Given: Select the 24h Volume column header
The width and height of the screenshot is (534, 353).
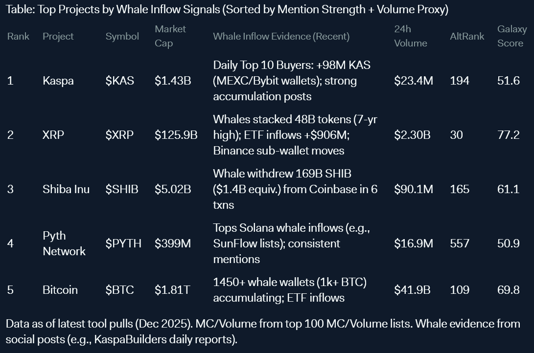Looking at the screenshot, I should click(x=410, y=36).
